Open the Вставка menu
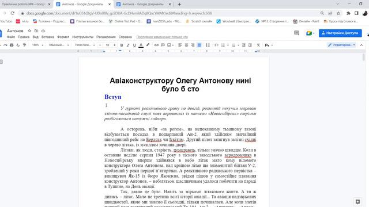 [x=48, y=37]
